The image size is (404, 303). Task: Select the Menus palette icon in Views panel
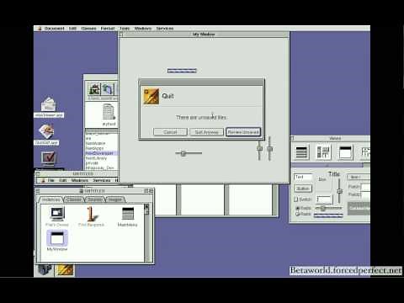(x=301, y=152)
